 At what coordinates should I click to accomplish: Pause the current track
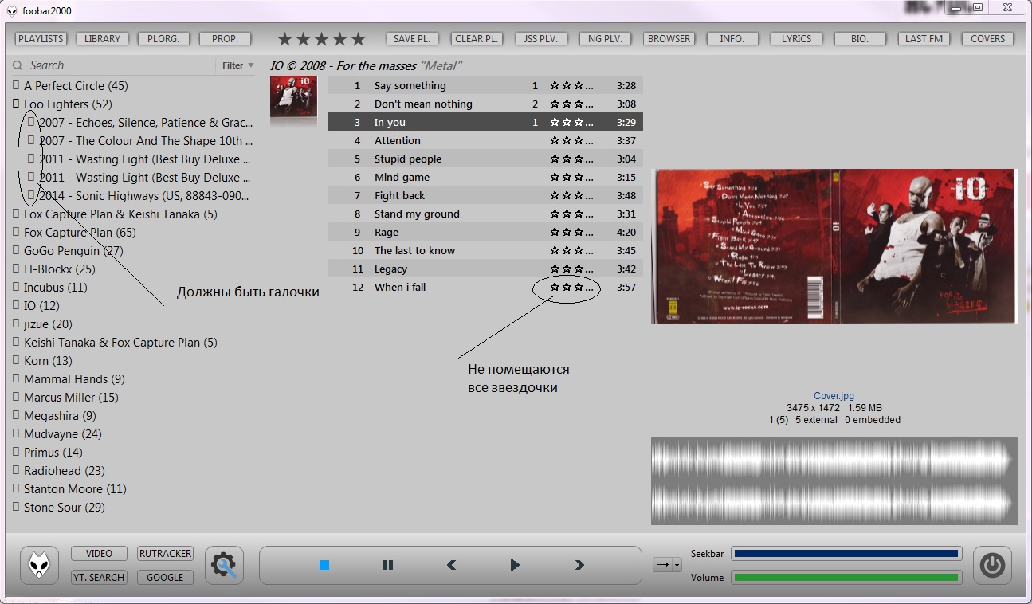pyautogui.click(x=388, y=565)
